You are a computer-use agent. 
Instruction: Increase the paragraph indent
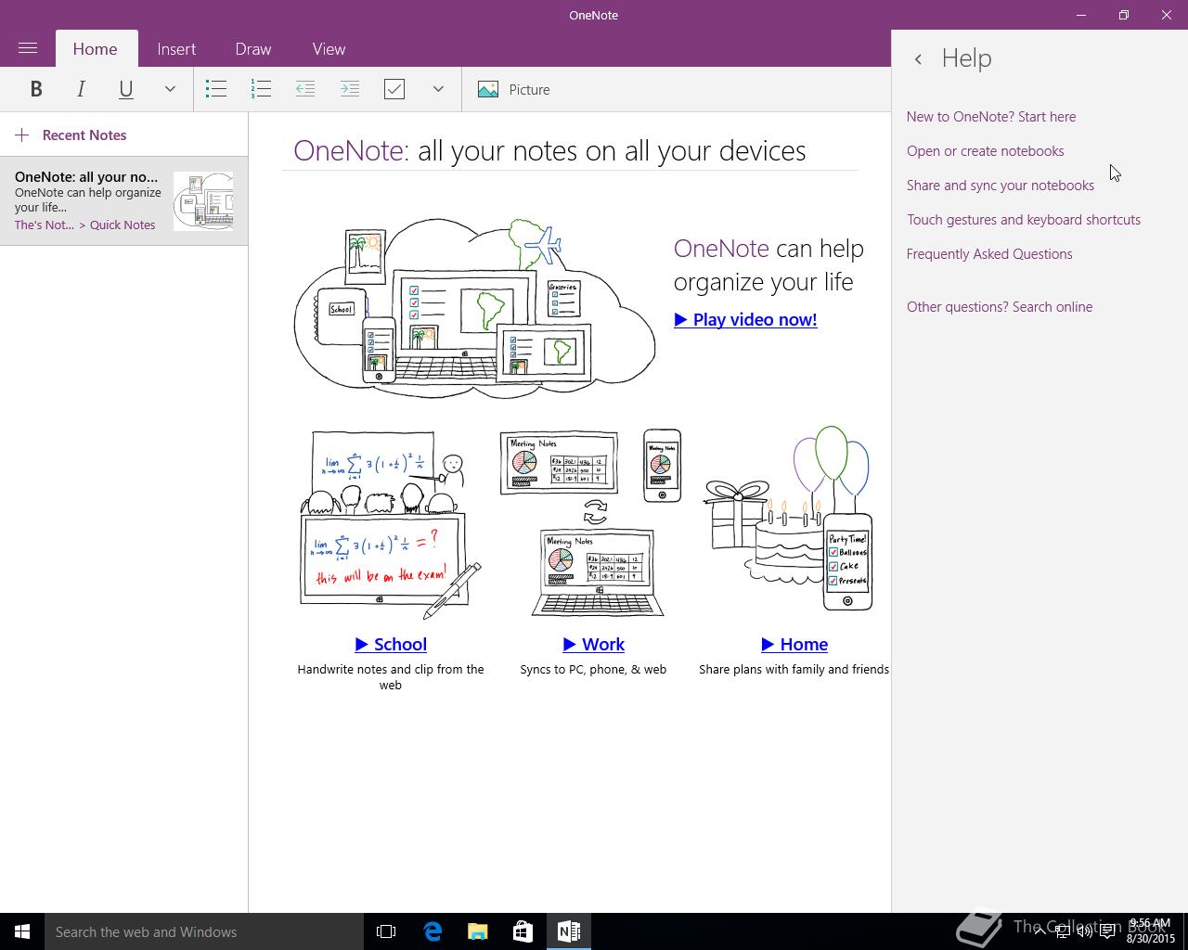tap(350, 89)
